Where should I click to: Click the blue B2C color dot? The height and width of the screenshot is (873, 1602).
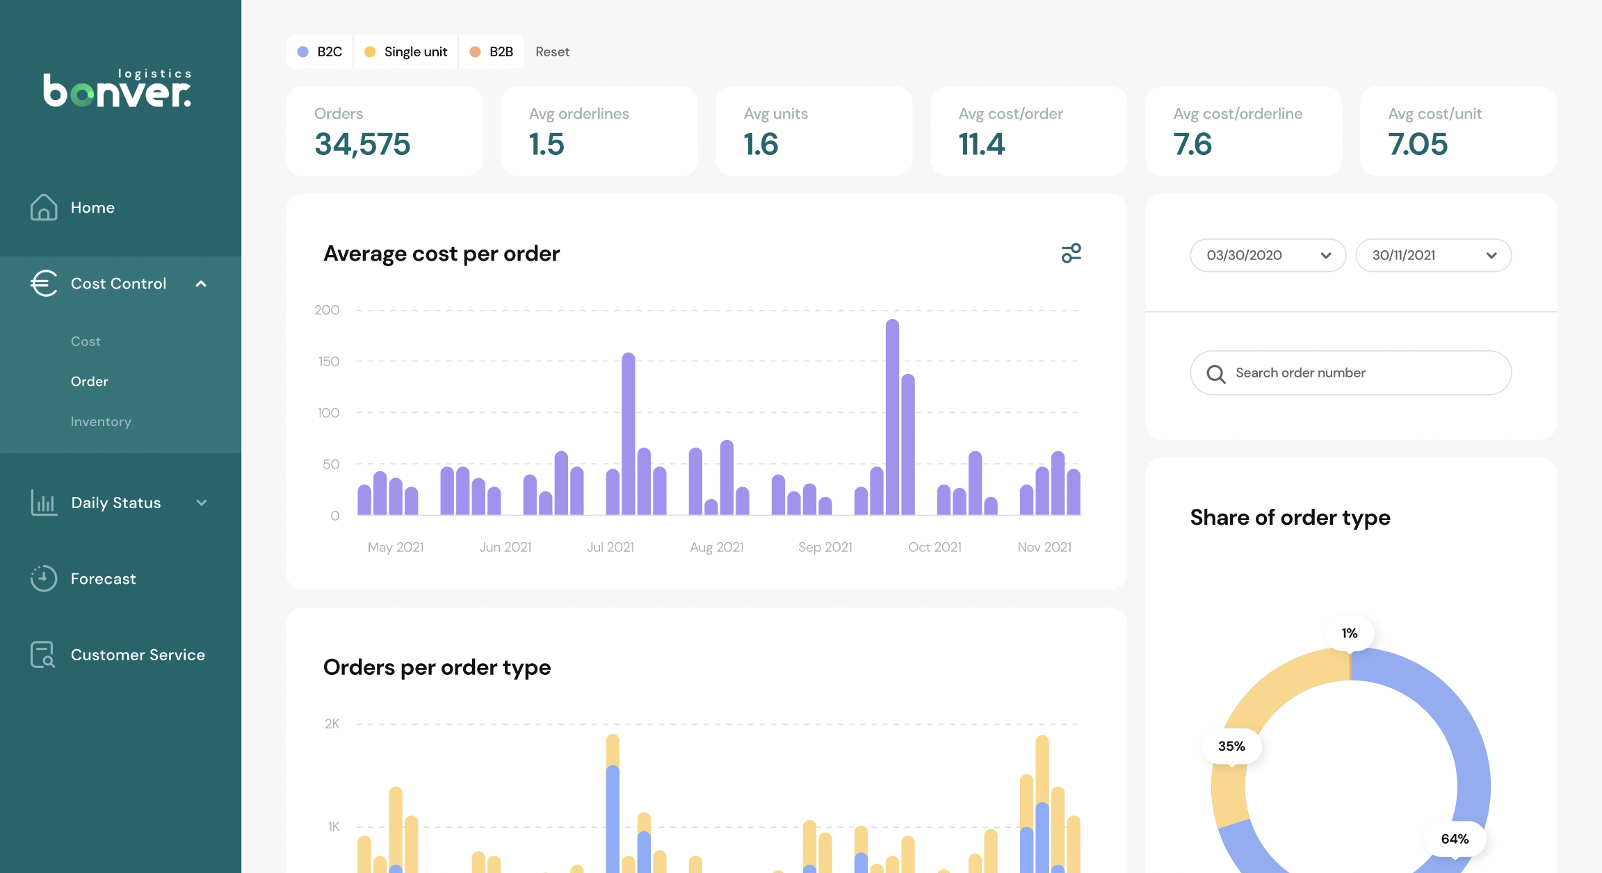303,52
